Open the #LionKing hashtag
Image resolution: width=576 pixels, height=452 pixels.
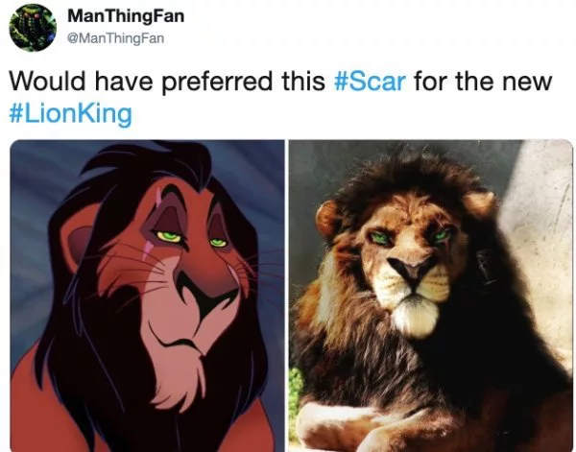70,114
